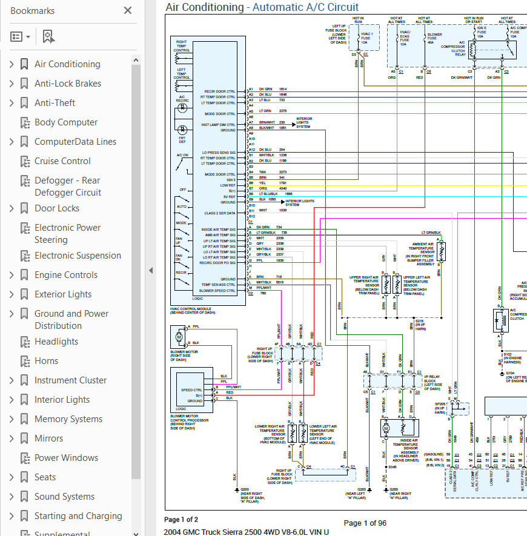
Task: Click the Horns bookmark icon
Action: [25, 361]
